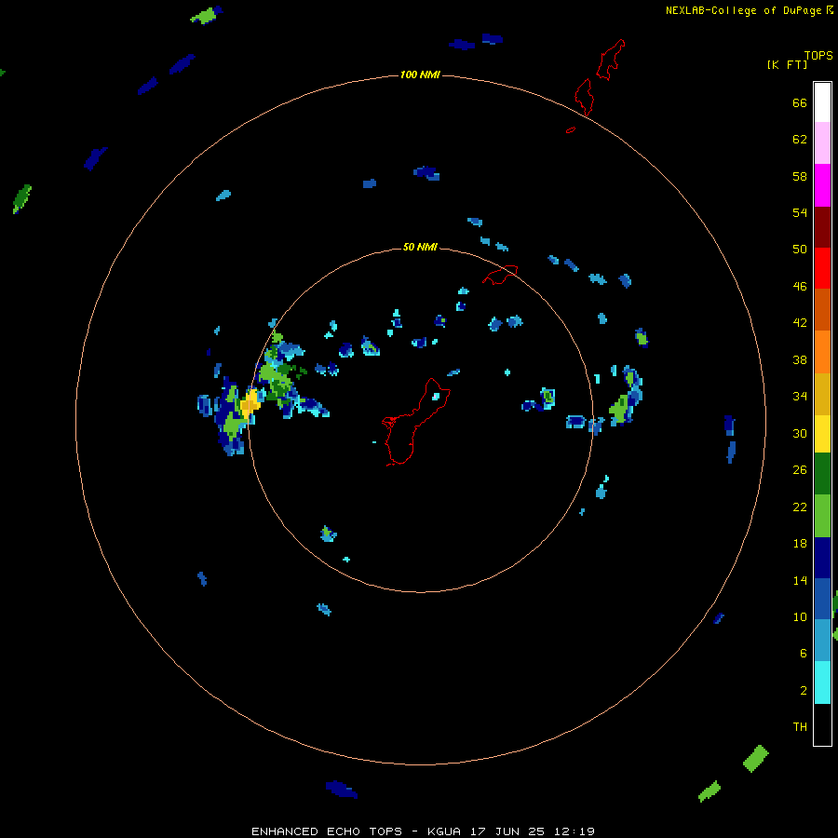This screenshot has height=838, width=838.
Task: Click the small red island outline on the 50 NMI ring
Action: coord(500,275)
